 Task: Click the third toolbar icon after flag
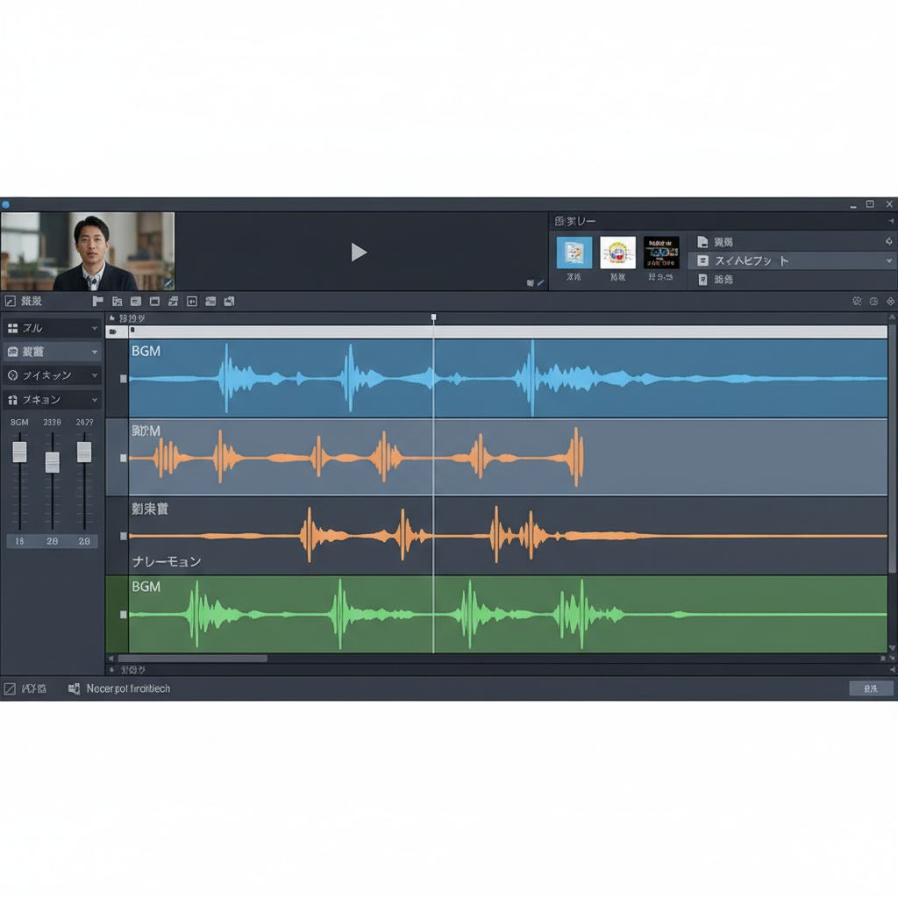(x=136, y=302)
